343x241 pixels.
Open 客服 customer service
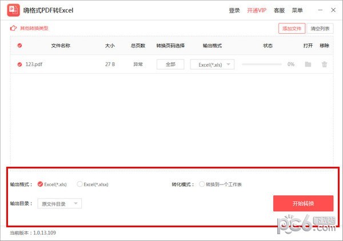point(279,10)
